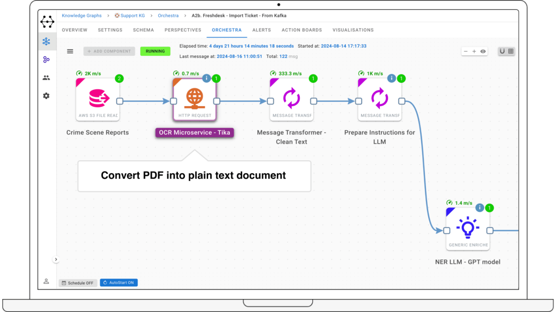Click the Add Component button
Image resolution: width=555 pixels, height=312 pixels.
[109, 51]
